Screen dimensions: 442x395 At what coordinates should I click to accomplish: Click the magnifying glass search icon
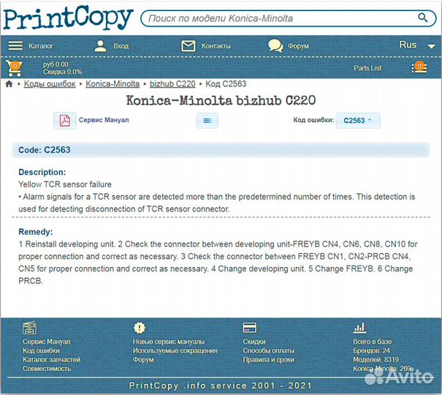pyautogui.click(x=422, y=18)
